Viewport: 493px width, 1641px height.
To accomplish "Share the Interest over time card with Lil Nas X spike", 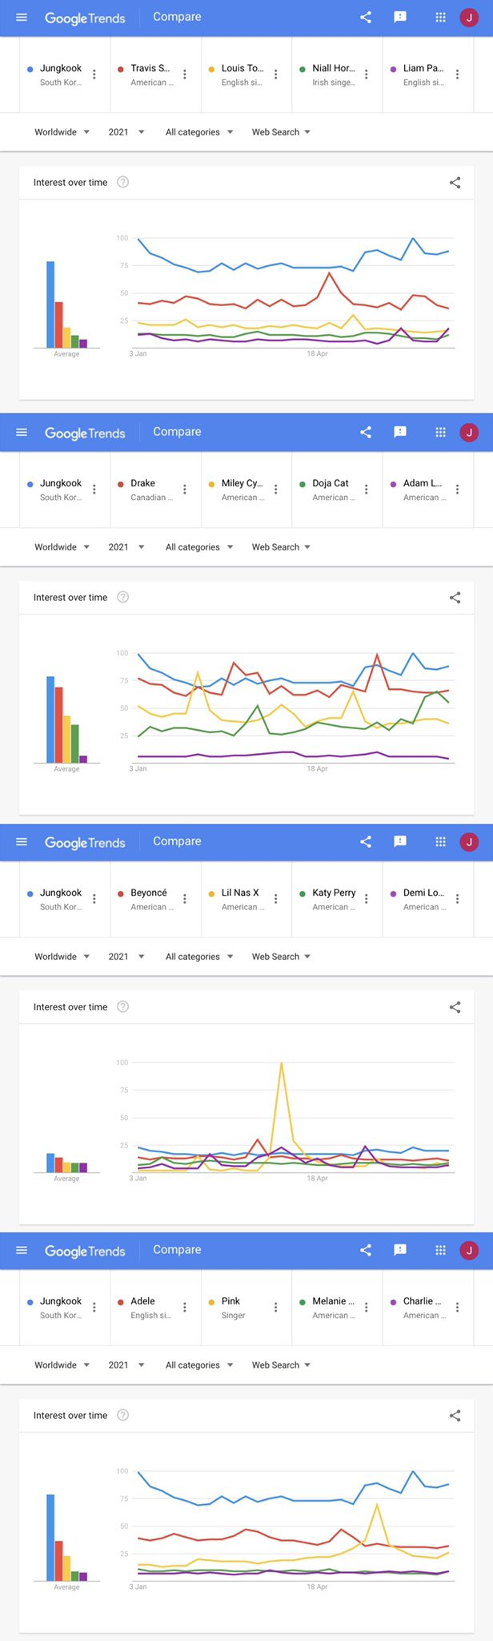I will [455, 1007].
